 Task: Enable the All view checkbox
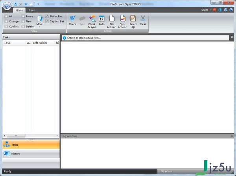pos(6,16)
